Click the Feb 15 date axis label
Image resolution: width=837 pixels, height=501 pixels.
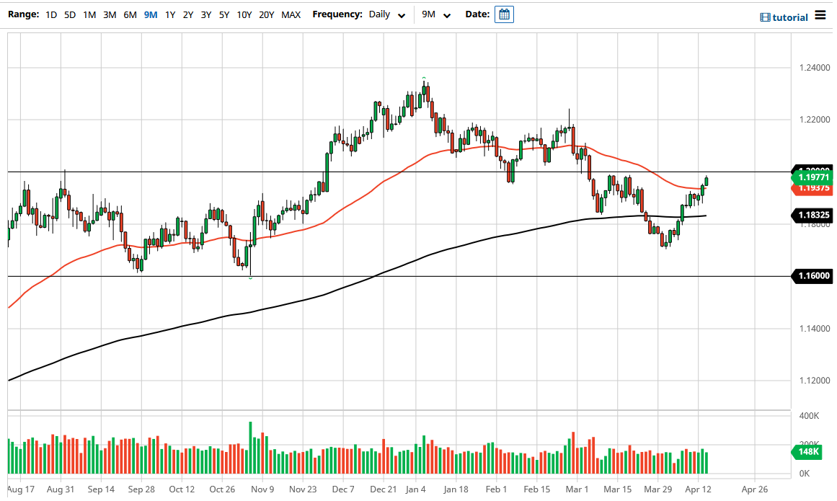(x=536, y=489)
